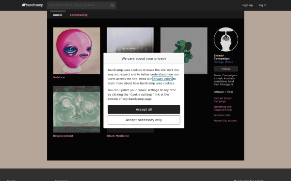291x181 pixels.
Task: Open the Contact Smear Campaign link
Action: pos(223,100)
